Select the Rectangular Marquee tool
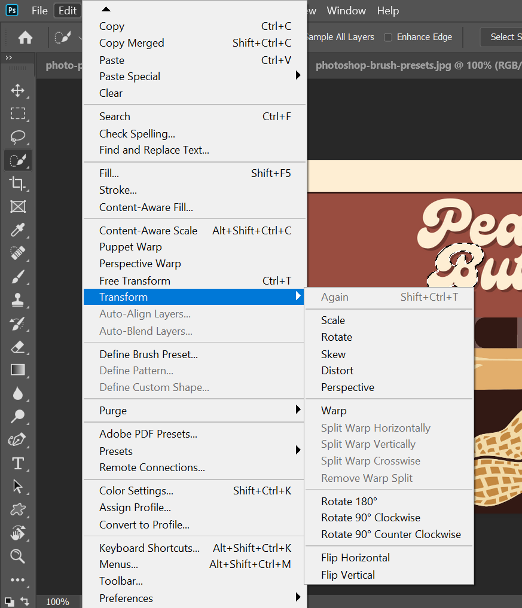Viewport: 522px width, 608px height. pyautogui.click(x=18, y=114)
